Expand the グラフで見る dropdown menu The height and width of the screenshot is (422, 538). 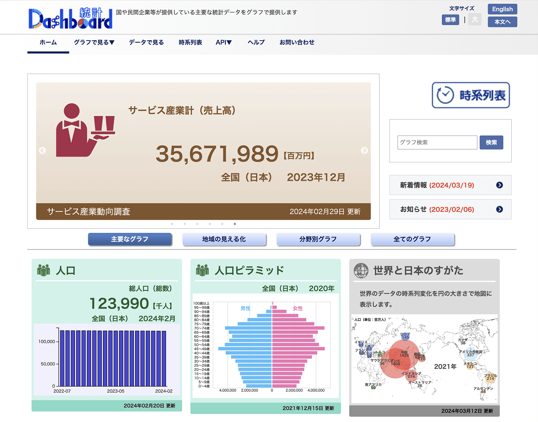pos(94,43)
